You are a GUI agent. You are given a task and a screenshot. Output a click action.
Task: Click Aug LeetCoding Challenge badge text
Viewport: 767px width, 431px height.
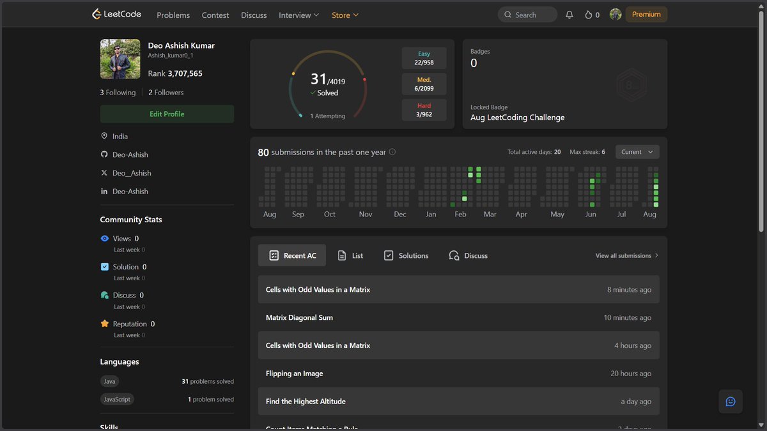pos(518,117)
